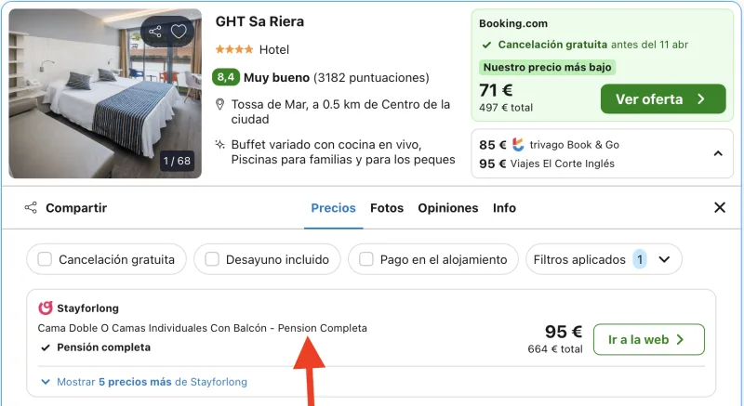
Task: Click the GHT Sa Riera hotel title
Action: (259, 21)
